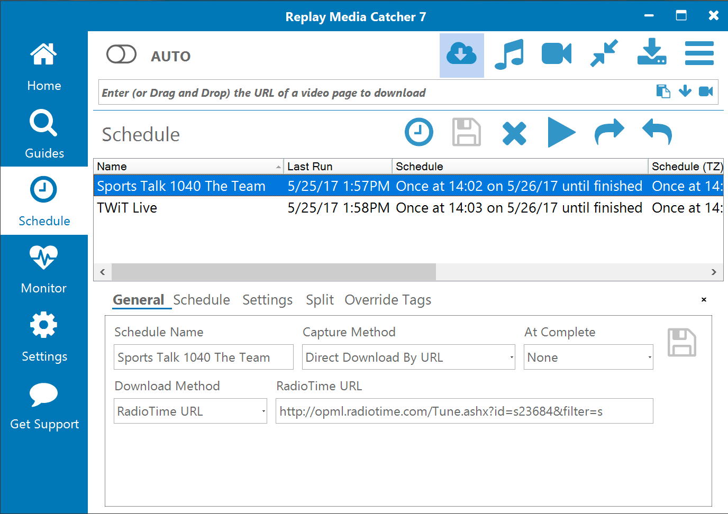This screenshot has height=514, width=728.
Task: Select the video camera recorder icon
Action: pos(556,54)
